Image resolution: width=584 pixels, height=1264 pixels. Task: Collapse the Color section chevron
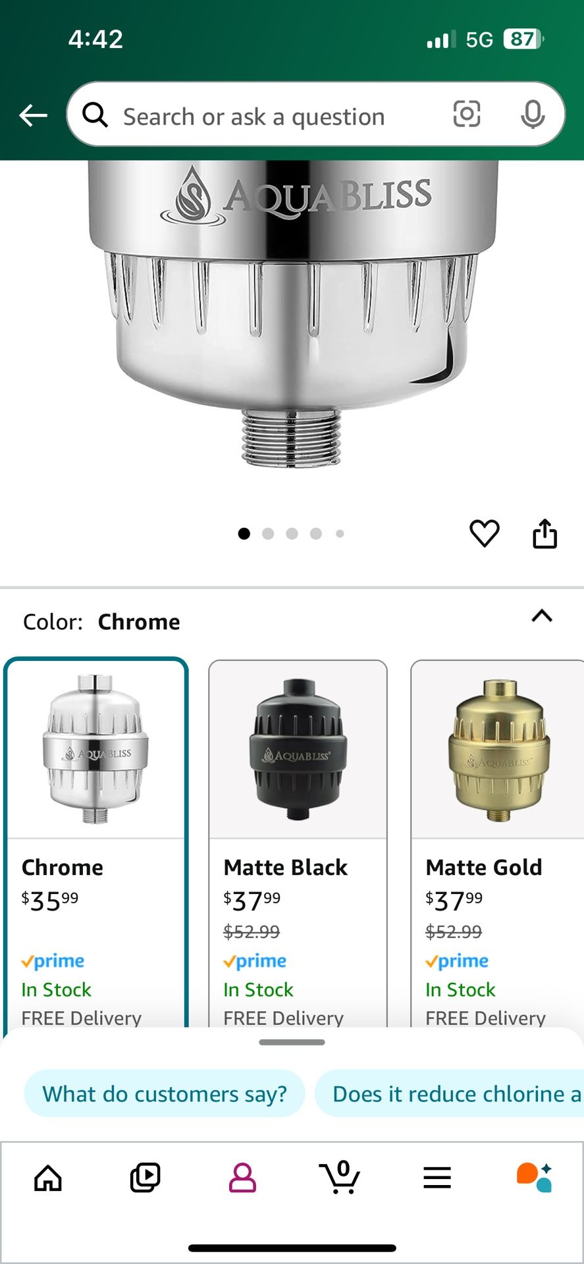(x=542, y=616)
